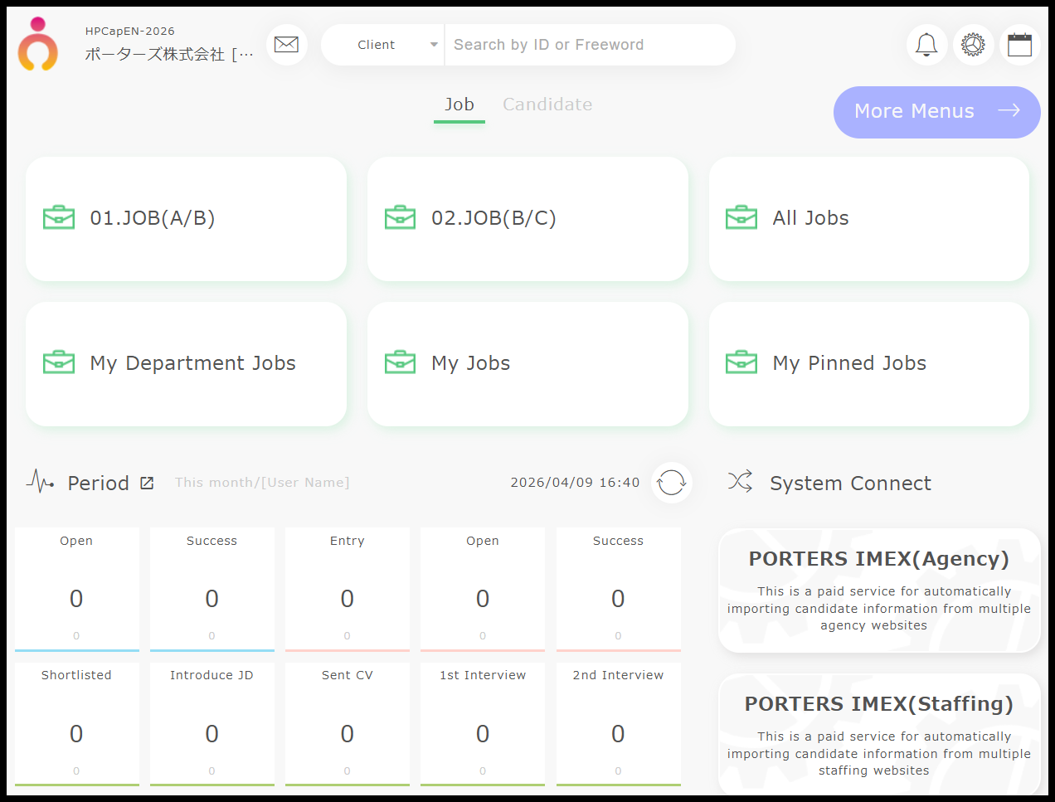The width and height of the screenshot is (1055, 802).
Task: Select the Job tab
Action: click(x=459, y=105)
